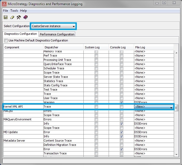Screen dimensions: 182x165
Task: Enable System Log for Kernel XML API Trace
Action: coord(96,107)
